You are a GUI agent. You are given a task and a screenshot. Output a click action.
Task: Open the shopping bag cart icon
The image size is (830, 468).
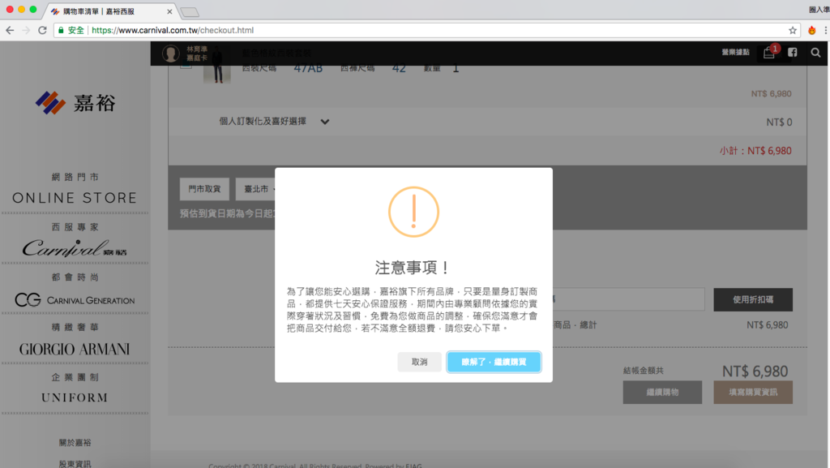(769, 53)
